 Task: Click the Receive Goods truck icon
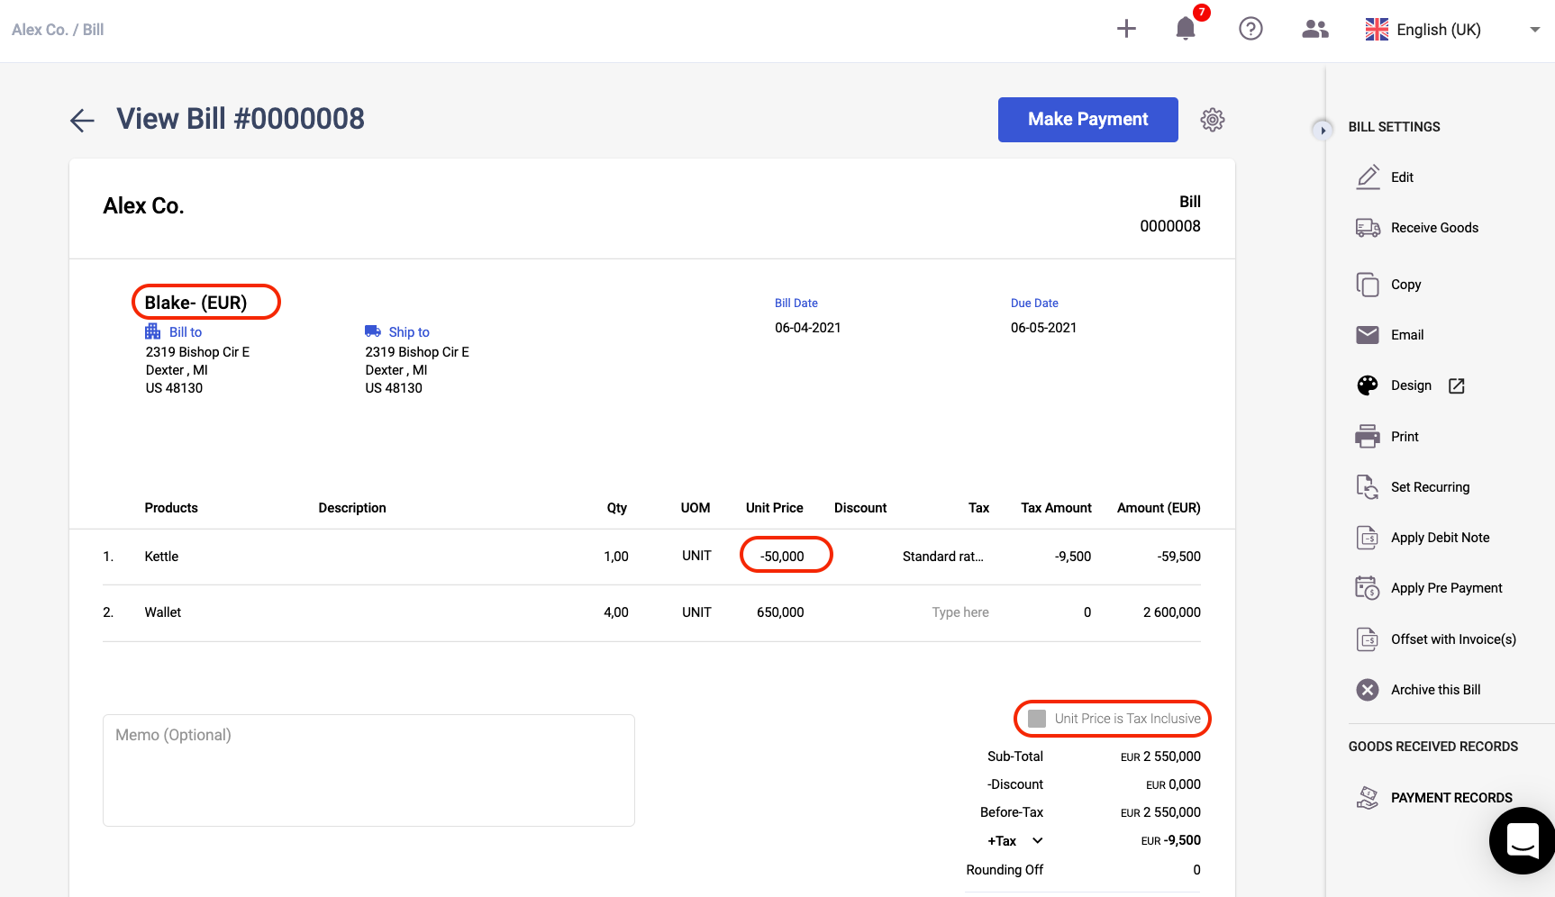coord(1368,228)
